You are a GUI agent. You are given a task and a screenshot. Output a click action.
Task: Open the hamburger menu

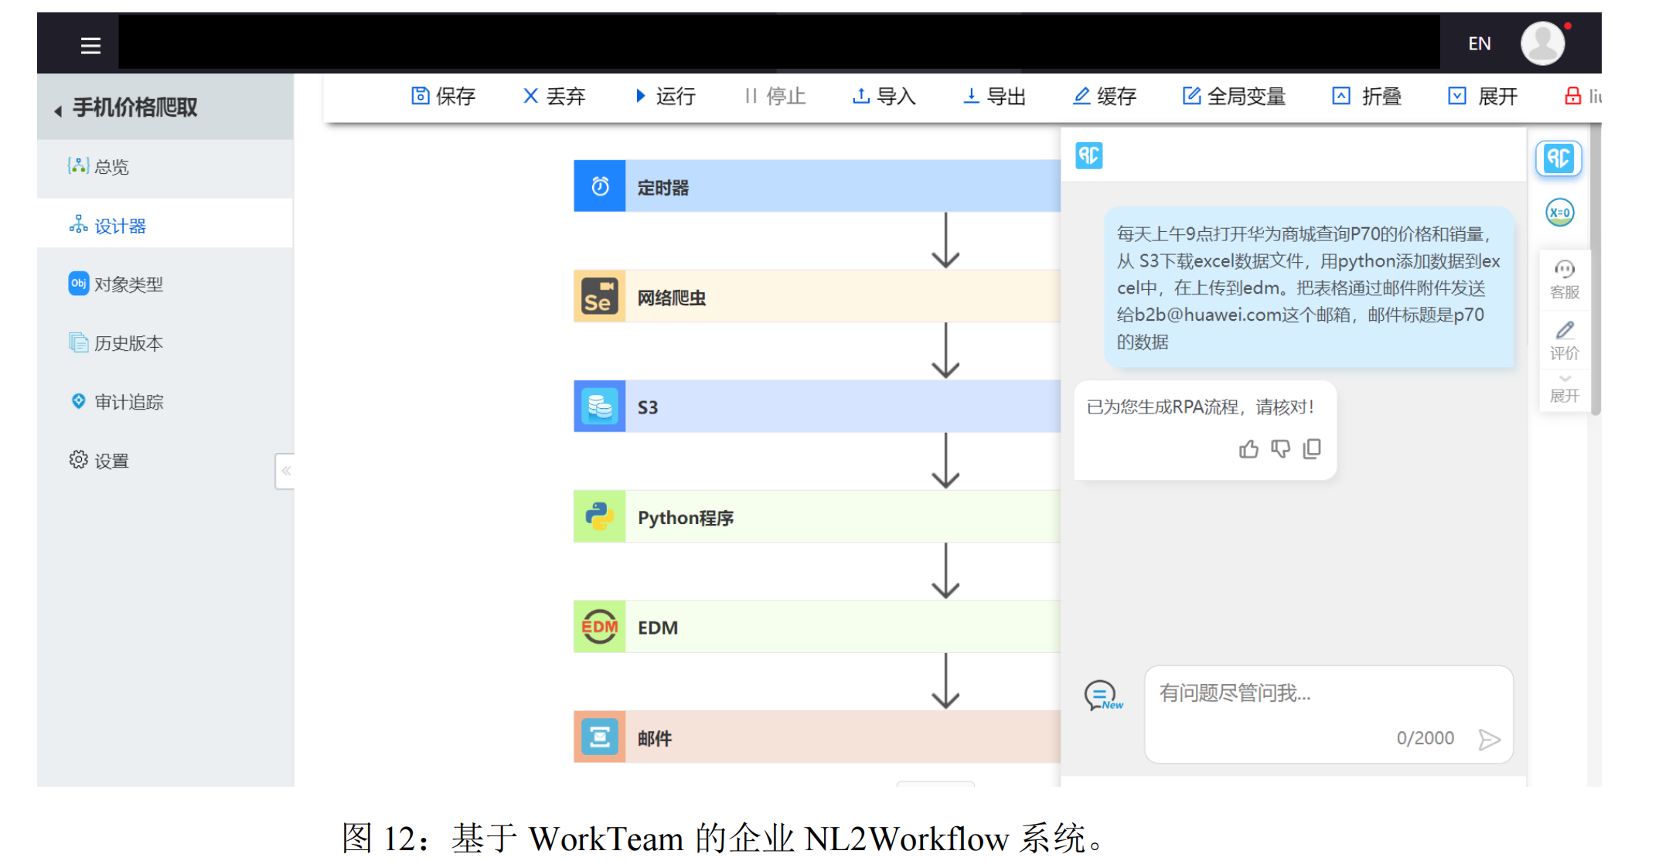tap(90, 46)
